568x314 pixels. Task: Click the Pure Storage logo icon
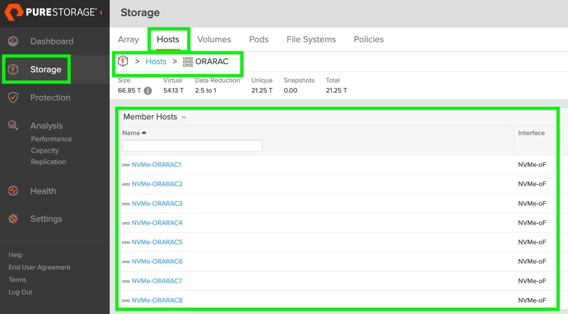click(13, 12)
